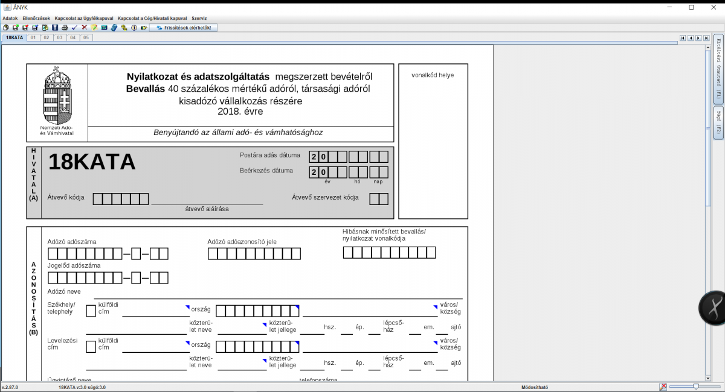Click the reset zoom magnifier icon
Screen dimensions: 725x392
pos(663,387)
